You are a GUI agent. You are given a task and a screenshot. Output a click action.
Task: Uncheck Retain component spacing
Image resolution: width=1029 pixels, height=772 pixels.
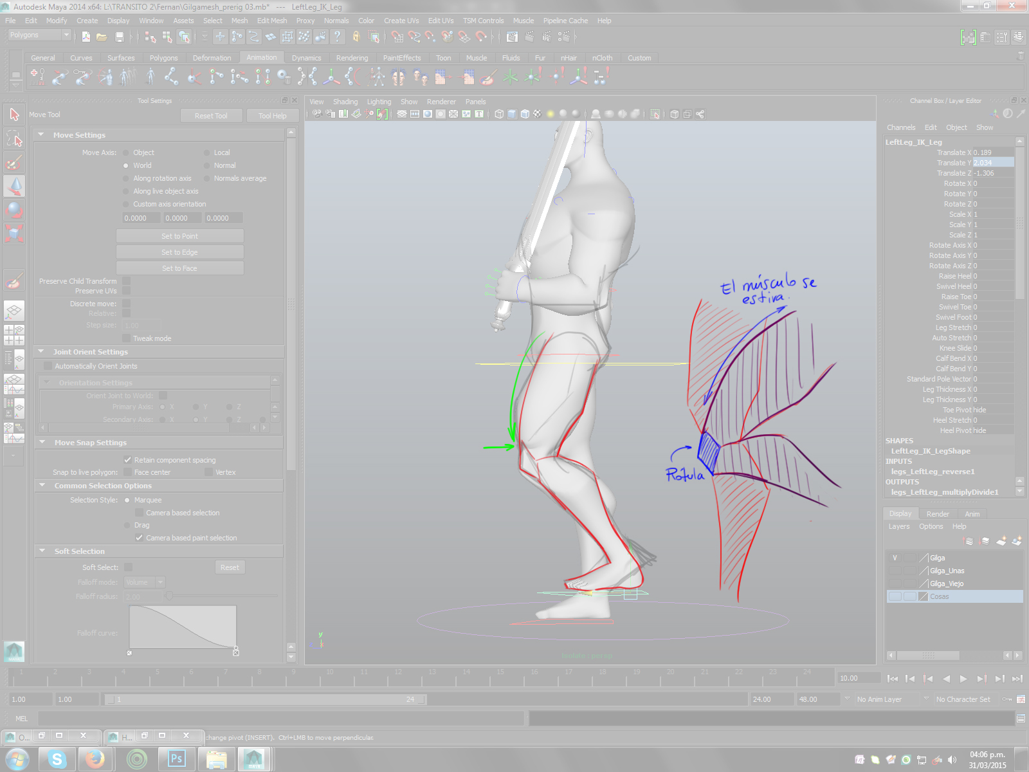click(127, 460)
